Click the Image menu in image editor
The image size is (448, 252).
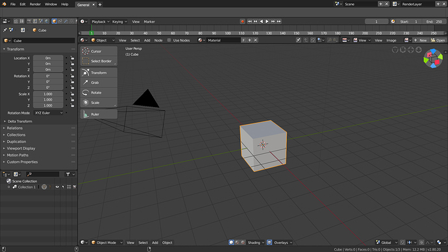(x=391, y=40)
